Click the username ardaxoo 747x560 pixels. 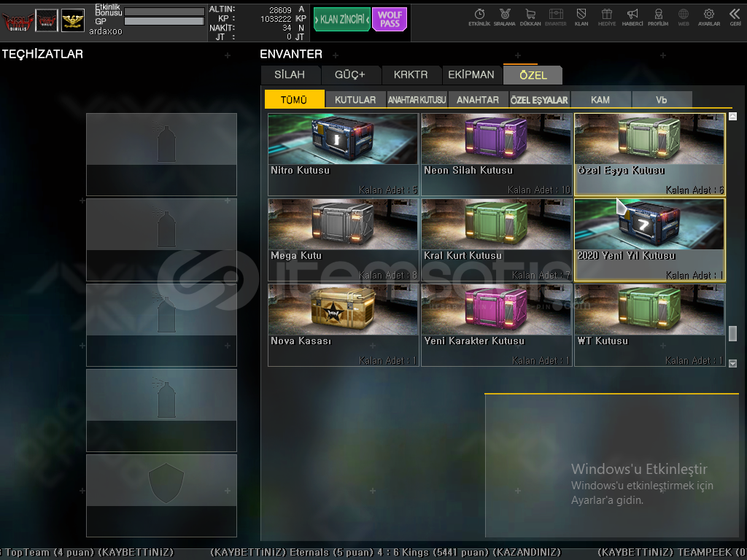click(106, 31)
